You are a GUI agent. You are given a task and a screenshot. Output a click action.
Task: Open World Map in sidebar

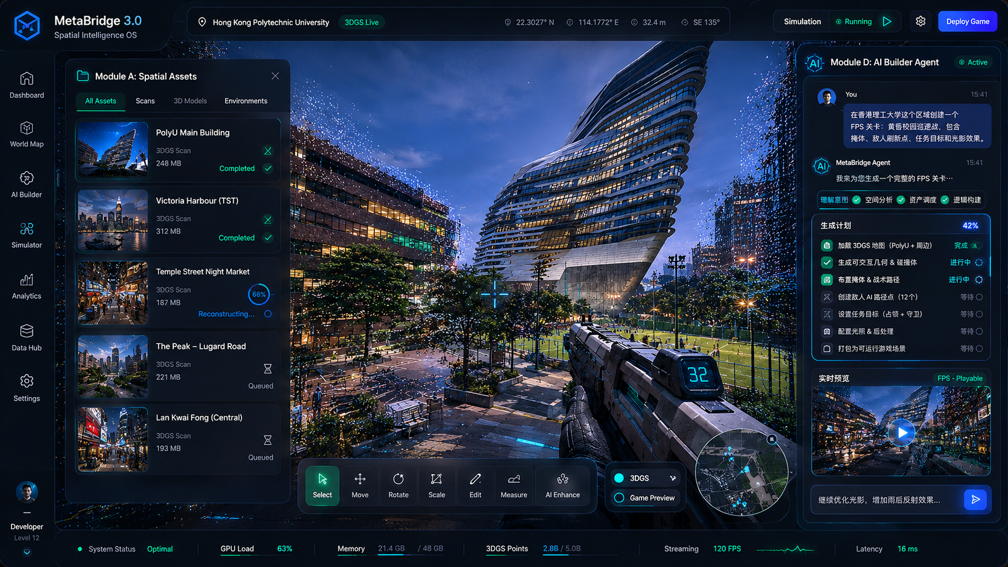click(x=27, y=134)
